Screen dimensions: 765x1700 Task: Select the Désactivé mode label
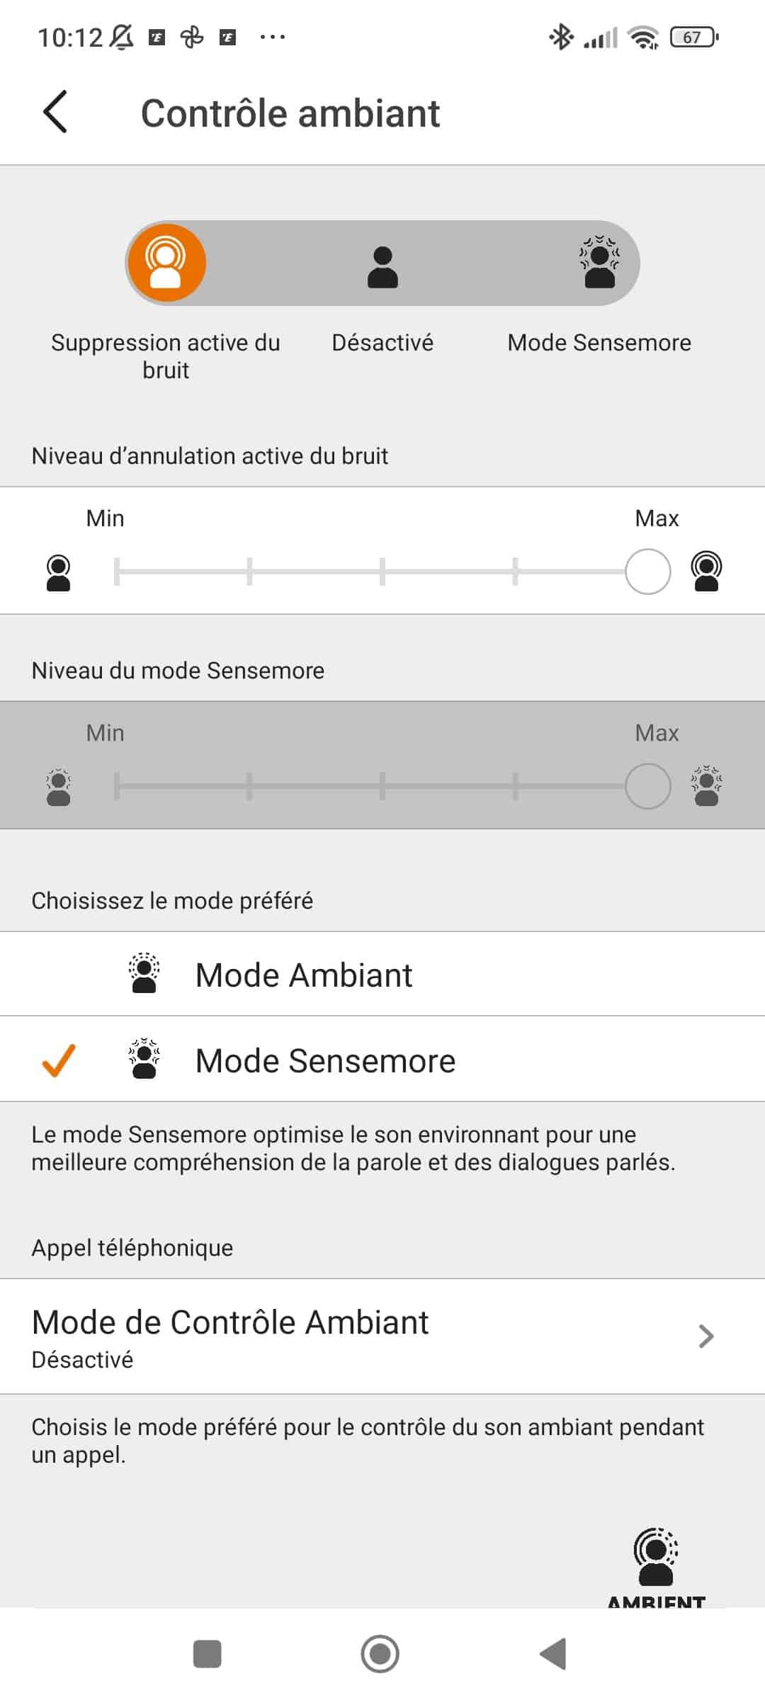tap(382, 343)
